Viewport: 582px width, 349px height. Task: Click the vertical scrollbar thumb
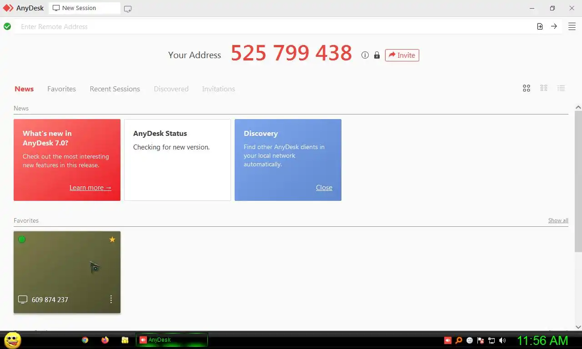coord(578,181)
